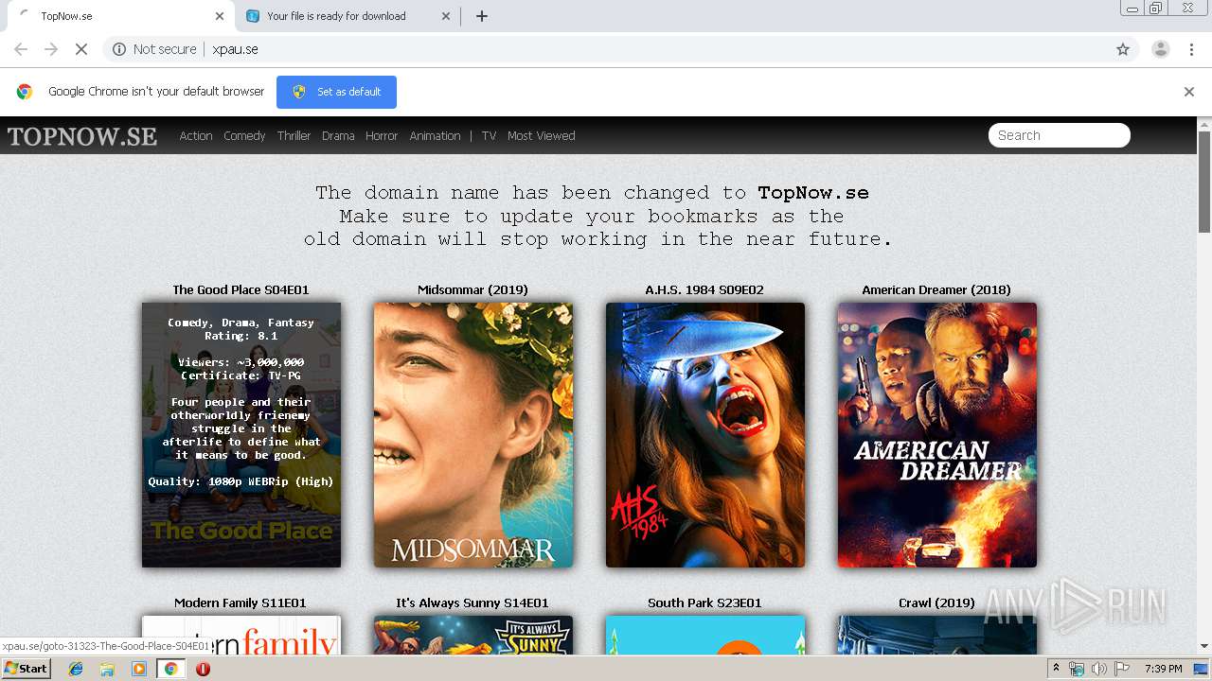
Task: Open the TV section
Action: pyautogui.click(x=489, y=136)
